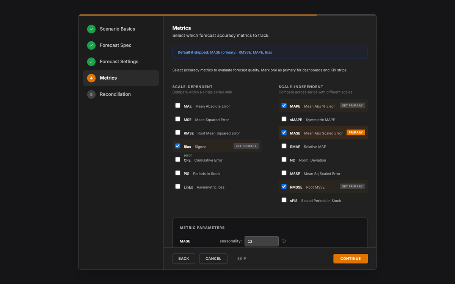
Task: Tick the PIS Periods In Stock checkbox
Action: tap(178, 173)
